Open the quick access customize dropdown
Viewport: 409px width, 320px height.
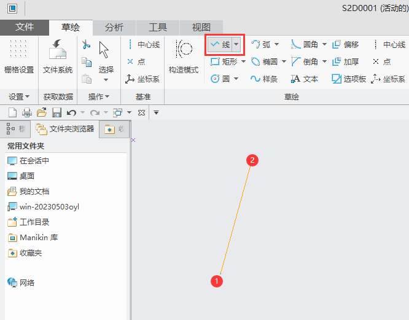point(156,112)
